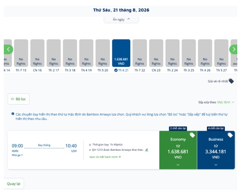Click the Giá vé rẻ nhất label
The height and width of the screenshot is (190, 243).
click(x=218, y=81)
